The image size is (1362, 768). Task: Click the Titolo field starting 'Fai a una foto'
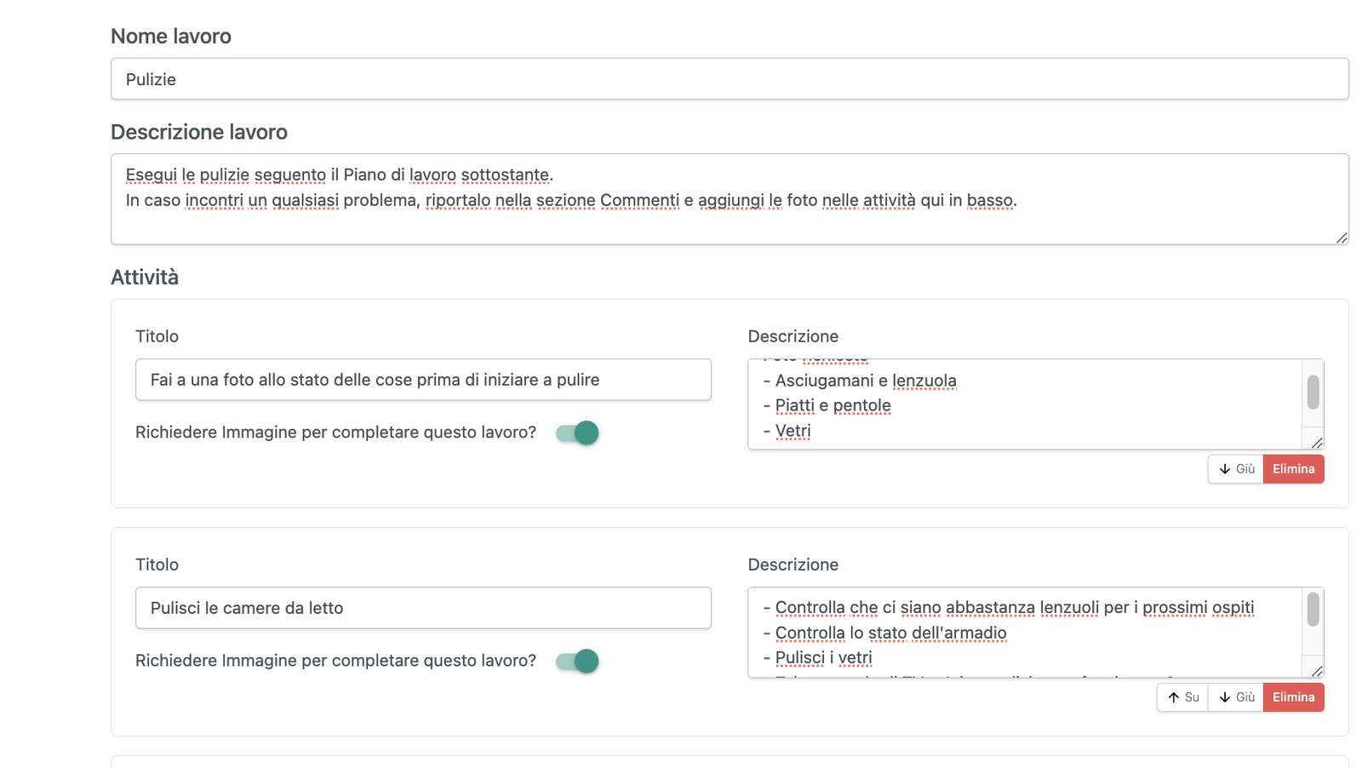[x=423, y=380]
